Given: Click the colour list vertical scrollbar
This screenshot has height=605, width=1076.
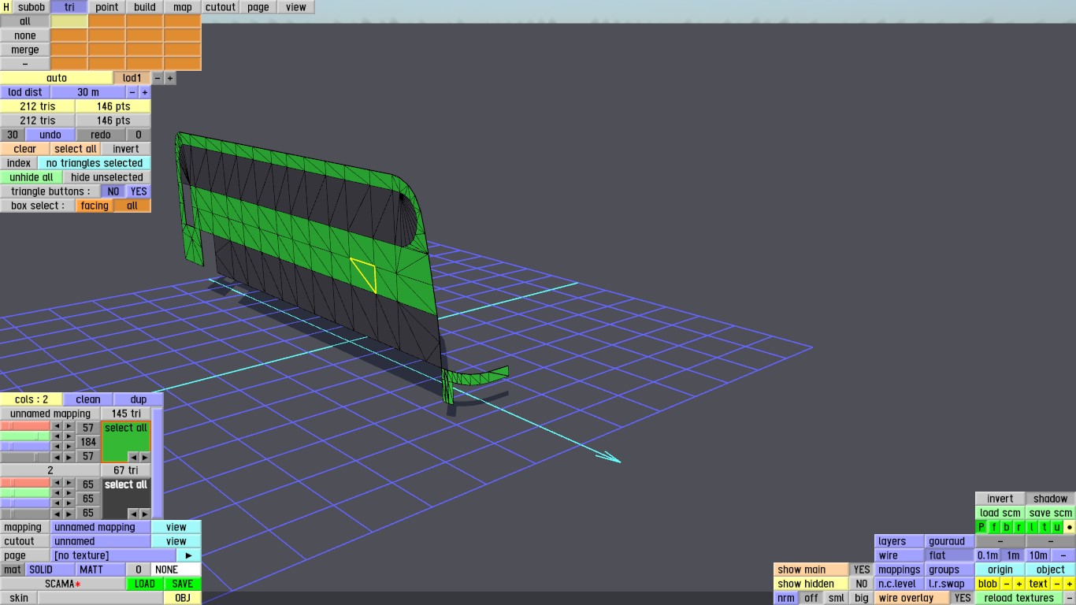Looking at the screenshot, I should [158, 462].
